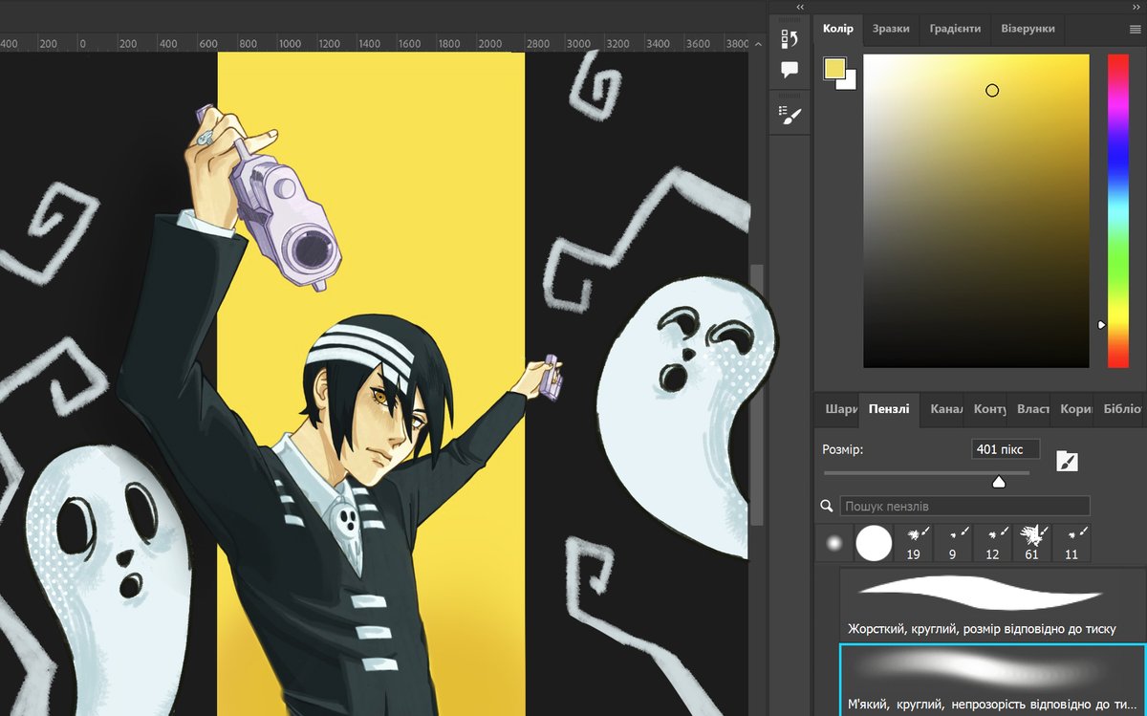This screenshot has height=716, width=1147.
Task: Open the Color panel flyout menu
Action: click(x=1135, y=30)
